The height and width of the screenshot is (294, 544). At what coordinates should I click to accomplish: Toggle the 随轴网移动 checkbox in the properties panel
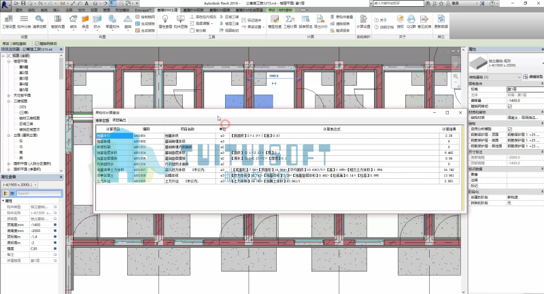pos(511,106)
